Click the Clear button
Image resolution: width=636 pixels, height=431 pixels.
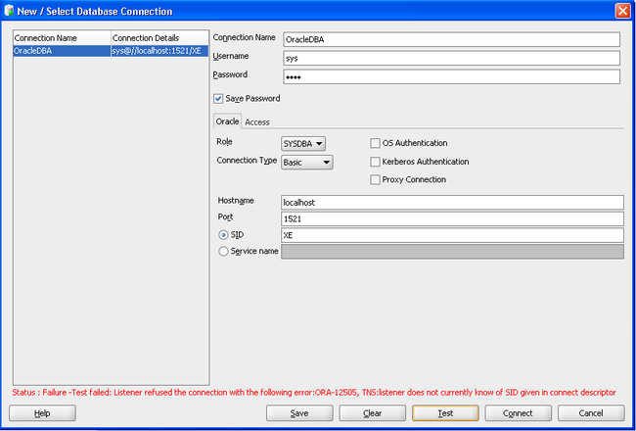373,413
